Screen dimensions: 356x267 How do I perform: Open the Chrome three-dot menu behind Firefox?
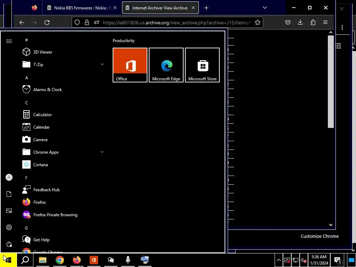coord(342,27)
